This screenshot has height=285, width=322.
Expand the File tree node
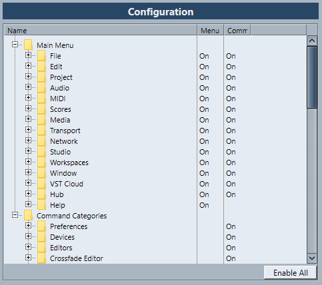(28, 55)
